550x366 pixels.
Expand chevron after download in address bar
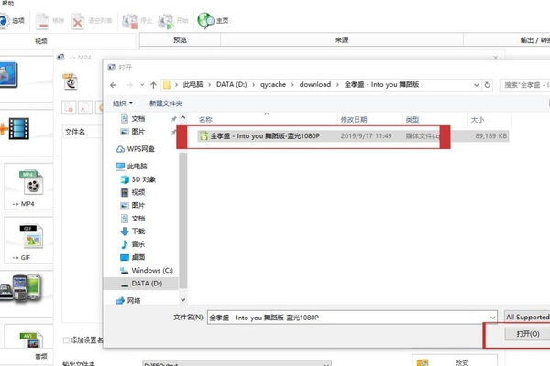(337, 85)
